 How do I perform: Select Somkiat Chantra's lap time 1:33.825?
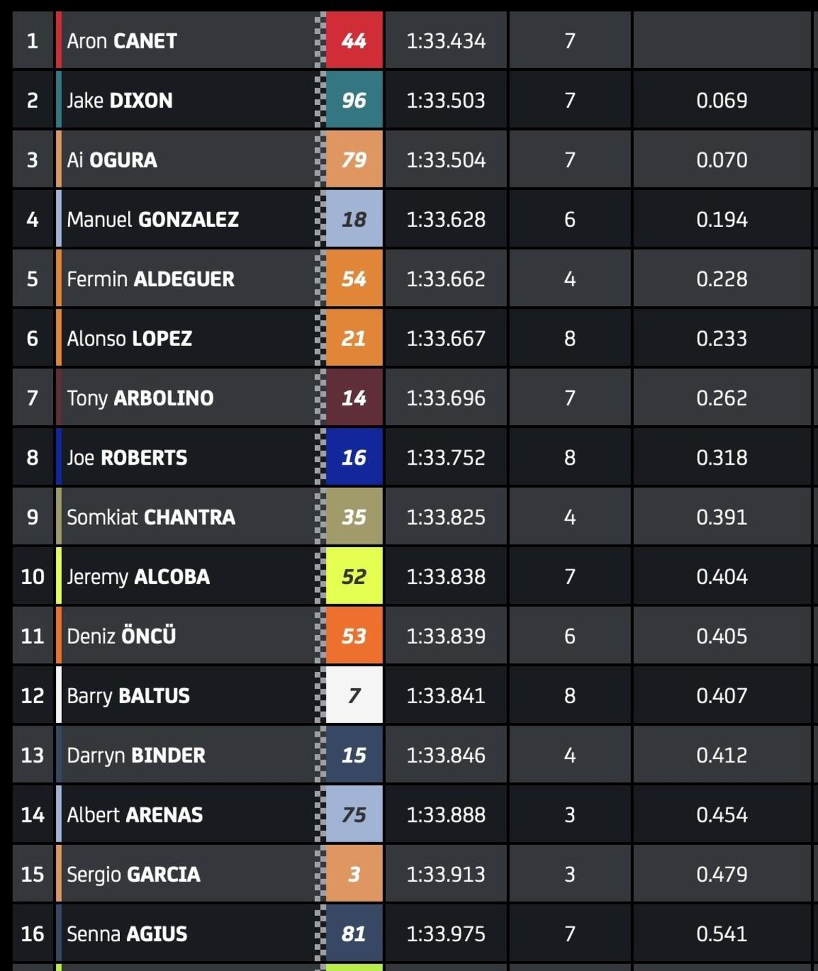[446, 517]
